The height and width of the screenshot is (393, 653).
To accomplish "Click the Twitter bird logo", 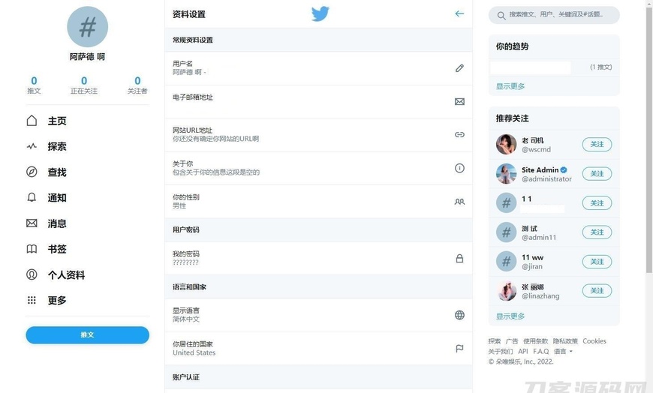I will pyautogui.click(x=320, y=13).
